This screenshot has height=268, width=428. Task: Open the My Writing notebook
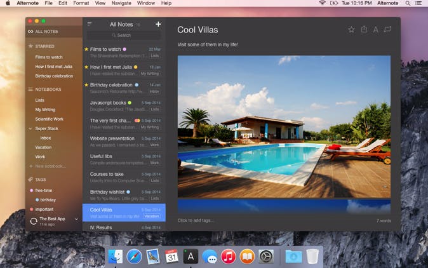point(45,110)
